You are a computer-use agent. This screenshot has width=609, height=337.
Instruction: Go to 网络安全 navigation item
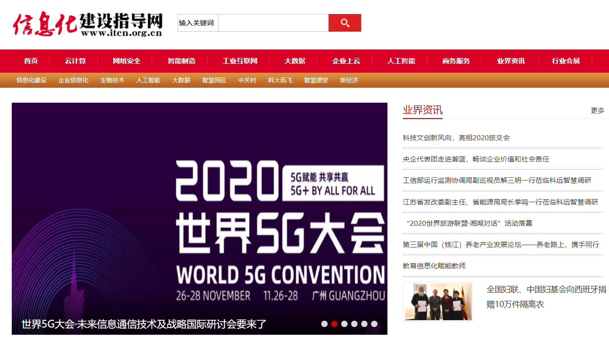coord(126,61)
